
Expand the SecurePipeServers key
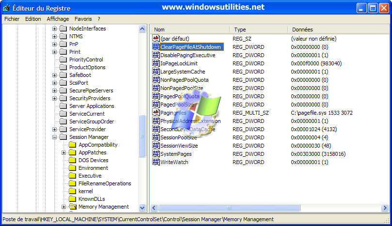pos(54,90)
